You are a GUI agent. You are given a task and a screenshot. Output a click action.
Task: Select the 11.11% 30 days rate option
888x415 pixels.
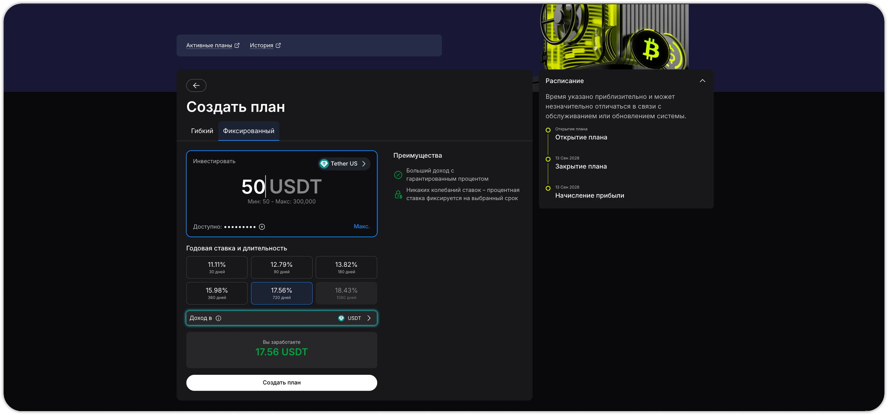[217, 267]
